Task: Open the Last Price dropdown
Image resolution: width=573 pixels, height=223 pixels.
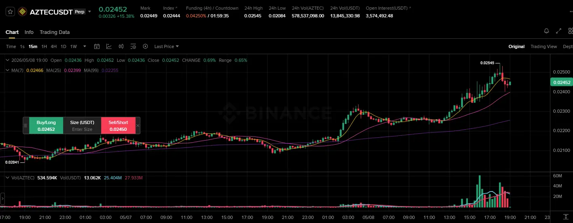Action: [167, 46]
